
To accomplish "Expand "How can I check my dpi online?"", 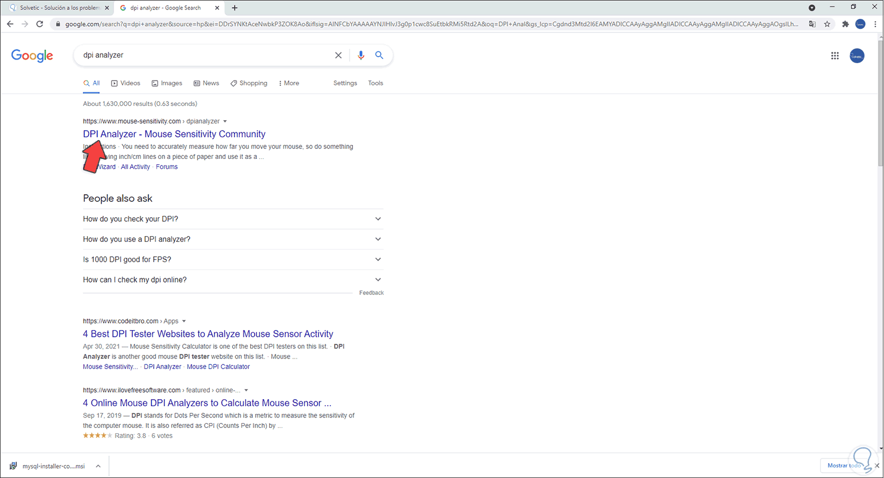I will tap(233, 280).
